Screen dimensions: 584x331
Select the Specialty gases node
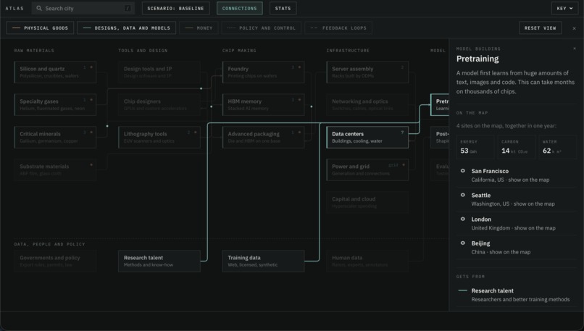[x=55, y=104]
